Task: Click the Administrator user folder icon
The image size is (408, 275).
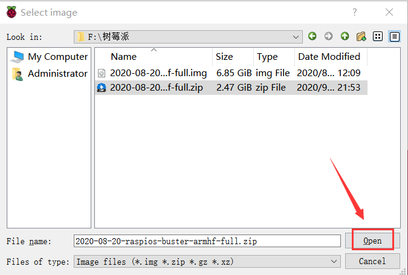Action: (x=18, y=74)
